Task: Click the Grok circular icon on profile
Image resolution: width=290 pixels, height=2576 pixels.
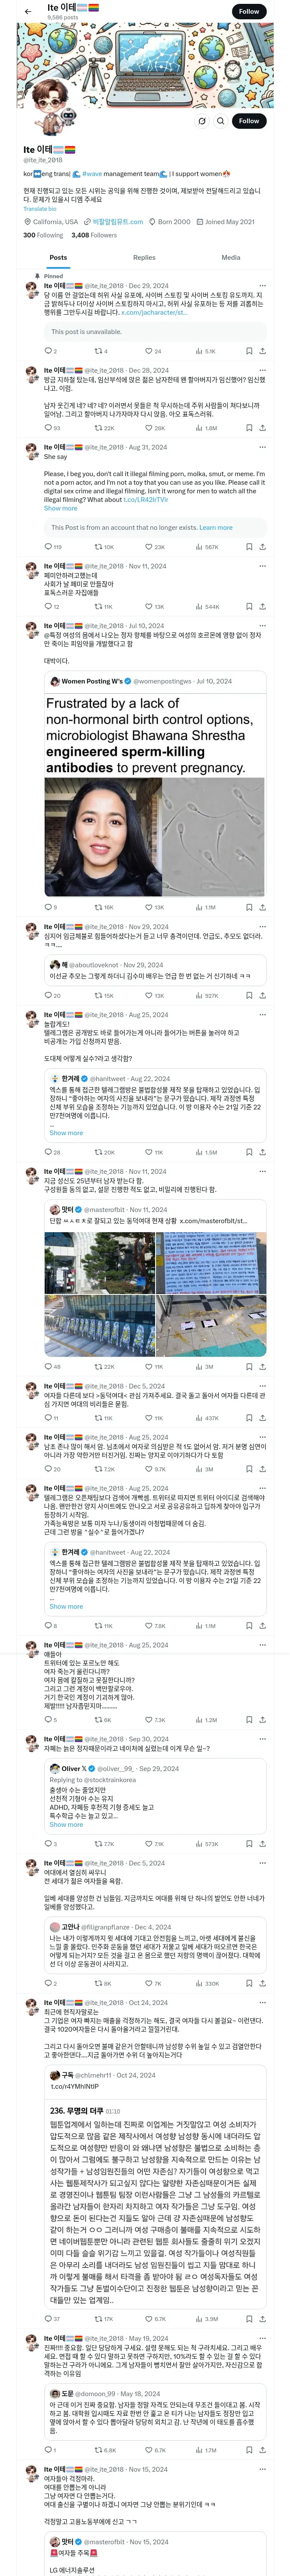Action: tap(202, 121)
